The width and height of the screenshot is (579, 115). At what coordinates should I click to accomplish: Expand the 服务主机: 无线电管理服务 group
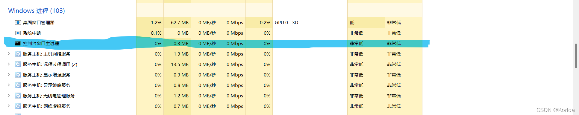(x=9, y=96)
